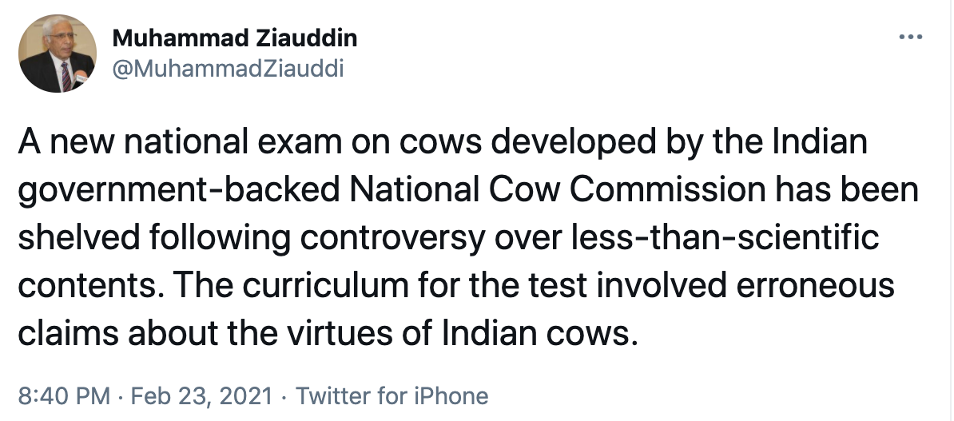Open the Twitter for iPhone source link
Screen dimensions: 954x421
point(392,396)
